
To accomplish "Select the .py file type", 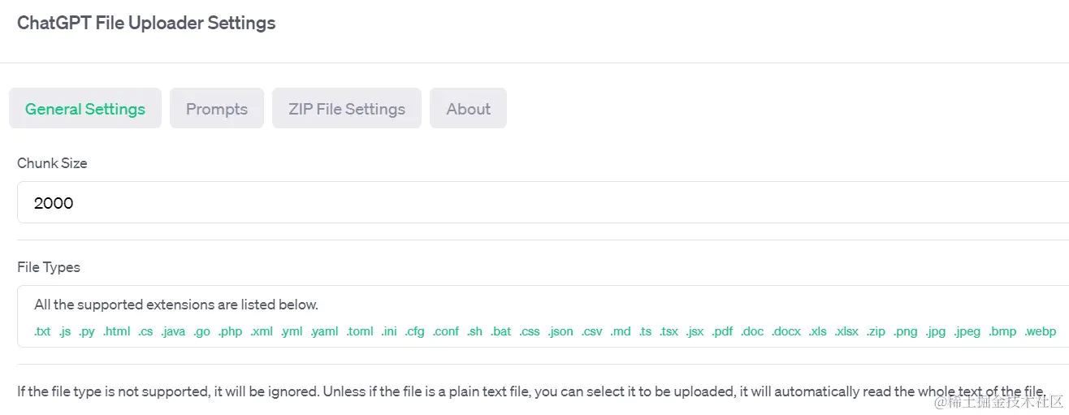I will click(x=87, y=331).
